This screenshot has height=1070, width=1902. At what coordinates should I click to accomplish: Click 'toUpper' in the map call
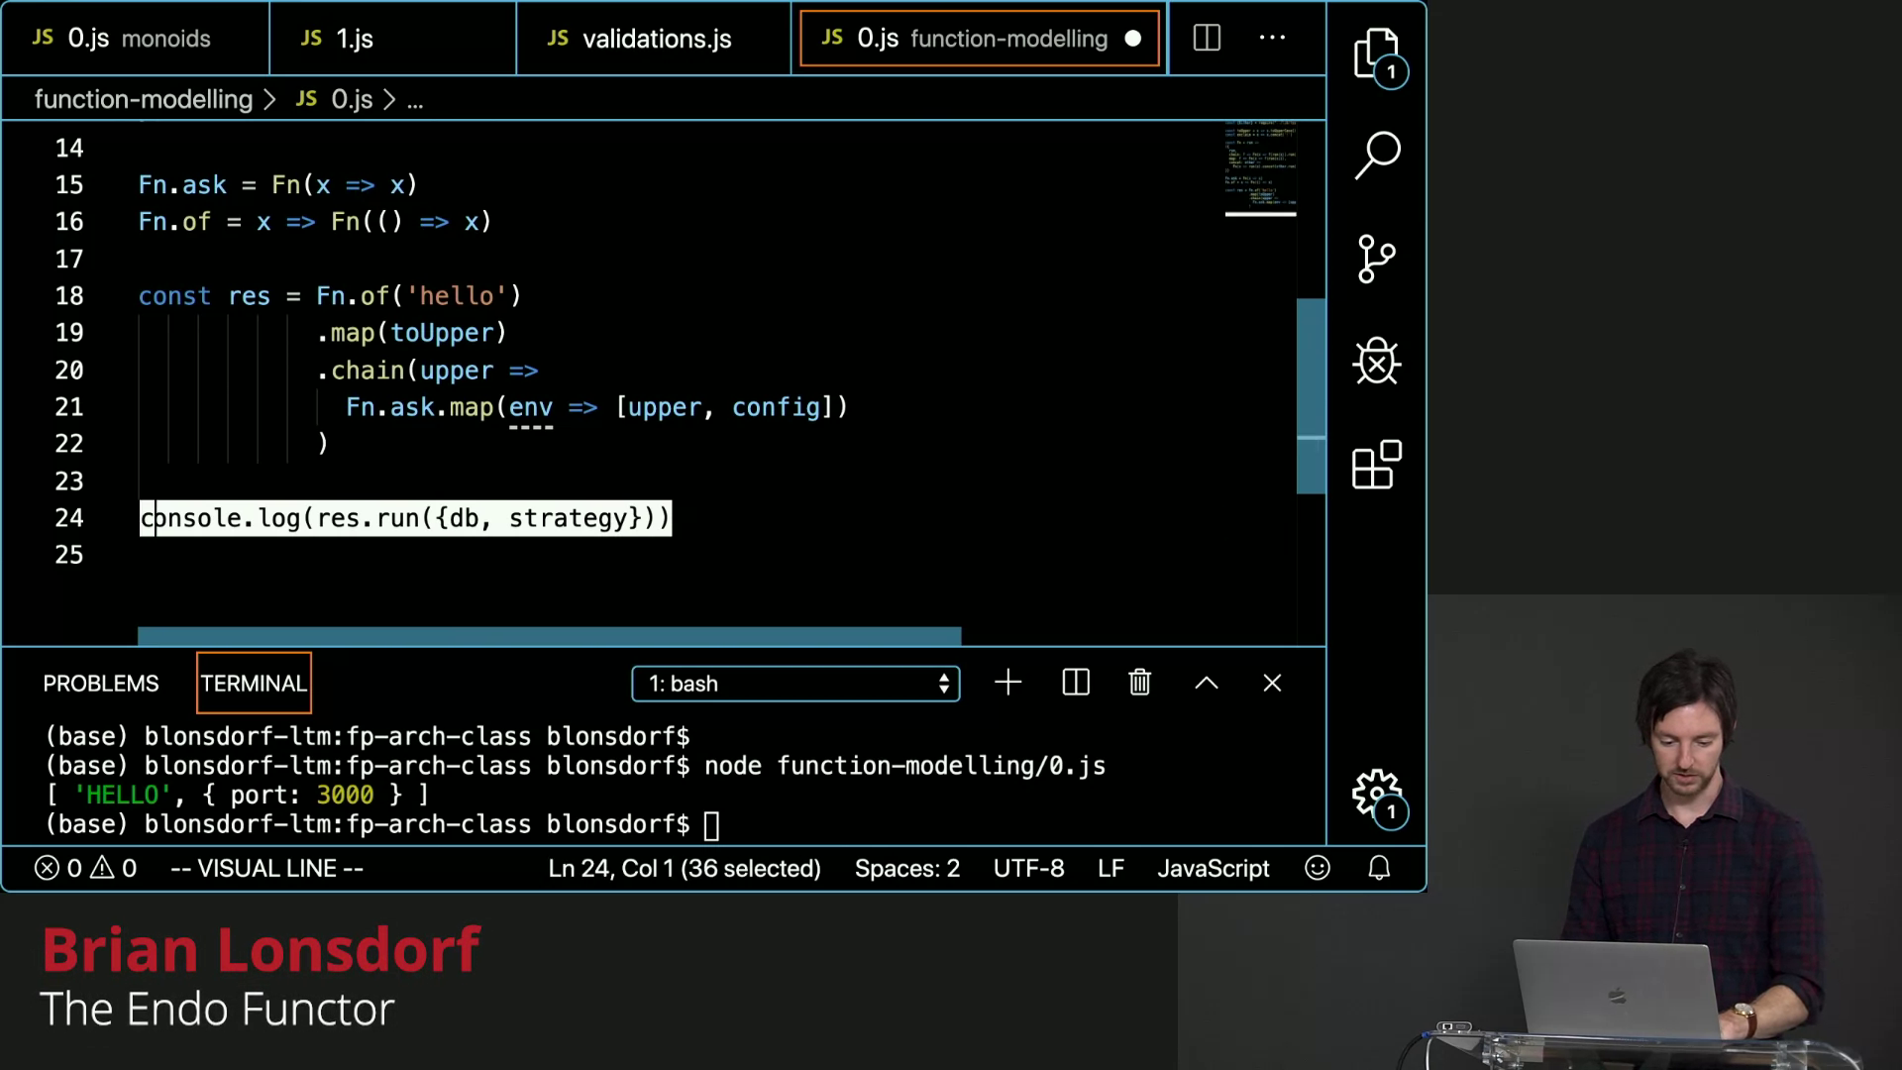point(442,333)
